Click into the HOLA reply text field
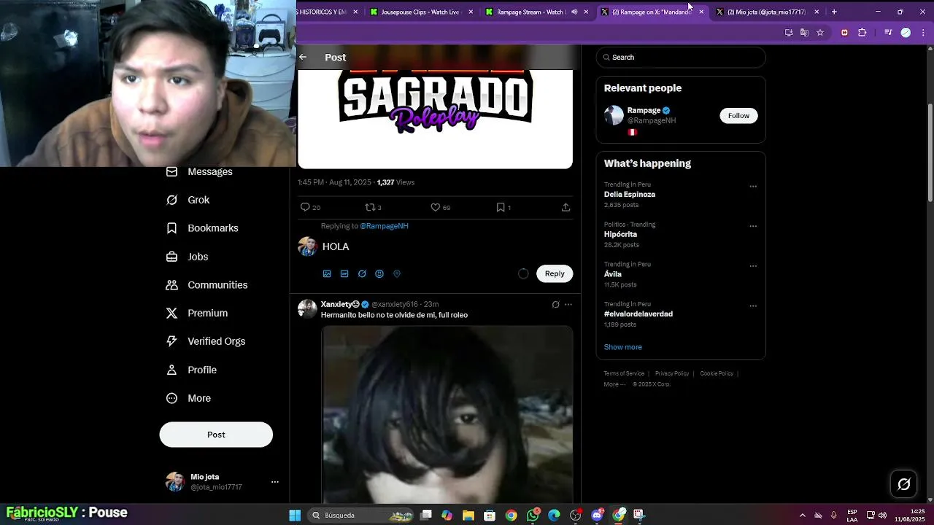This screenshot has height=525, width=934. [x=447, y=246]
